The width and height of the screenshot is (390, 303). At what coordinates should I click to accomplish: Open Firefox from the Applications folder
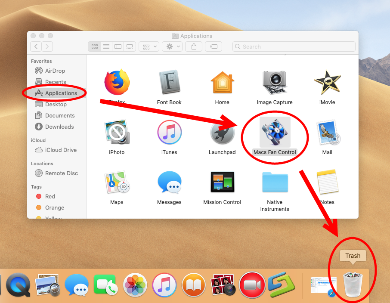point(117,82)
